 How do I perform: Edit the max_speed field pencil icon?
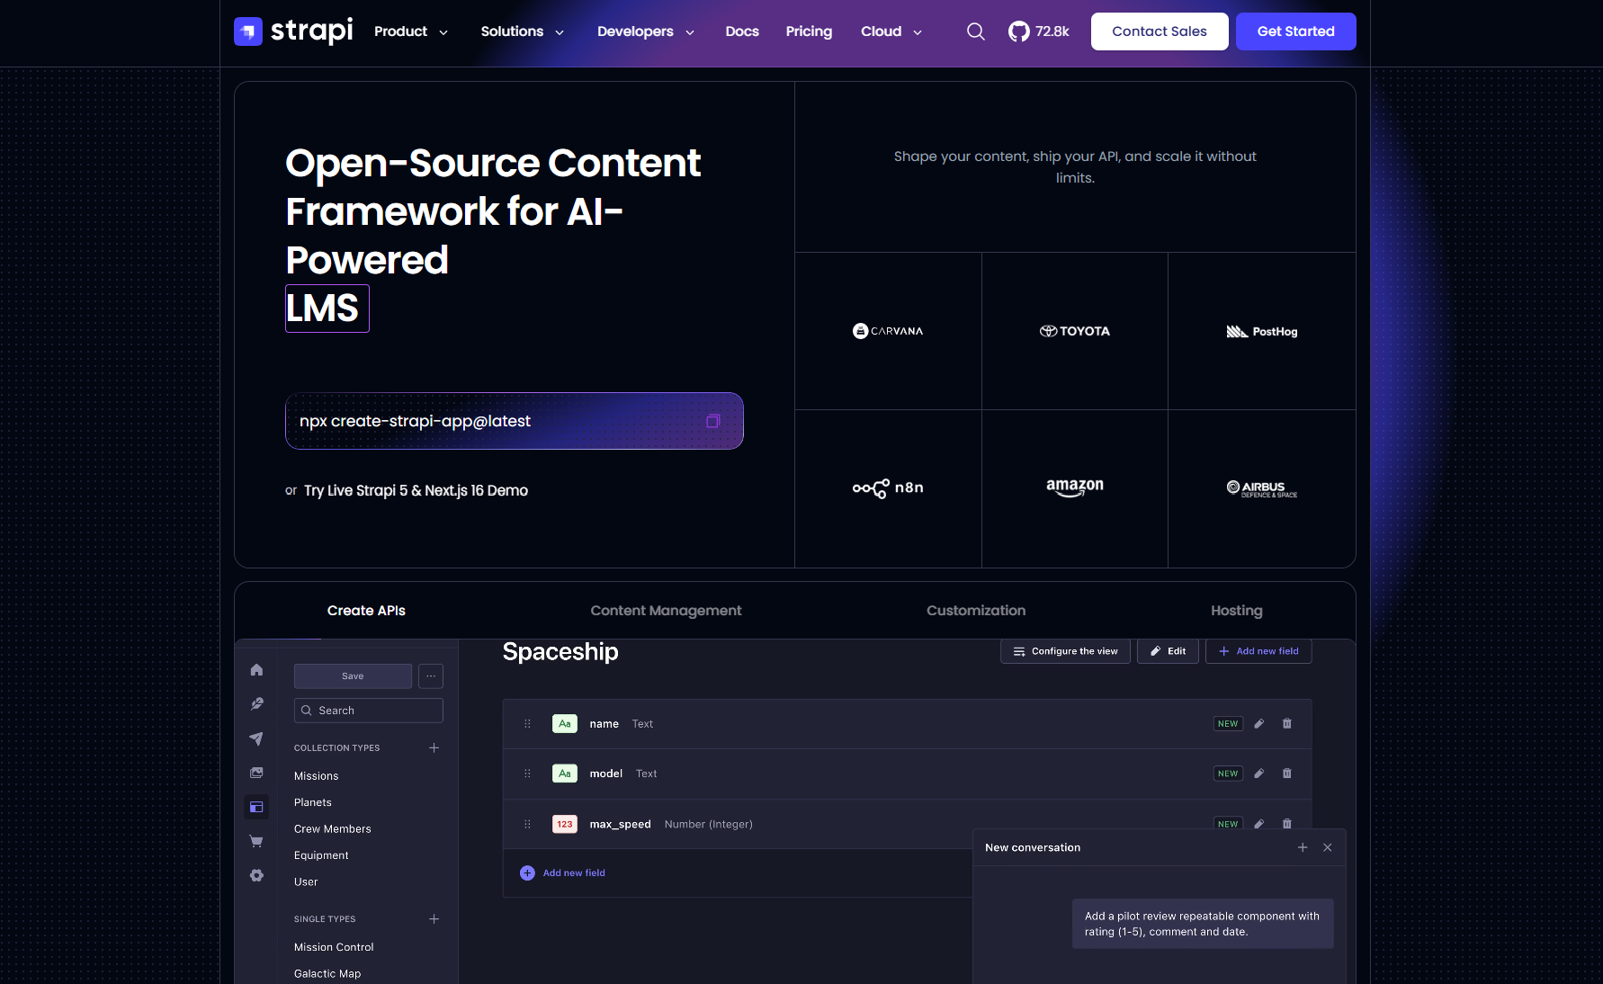(x=1259, y=823)
